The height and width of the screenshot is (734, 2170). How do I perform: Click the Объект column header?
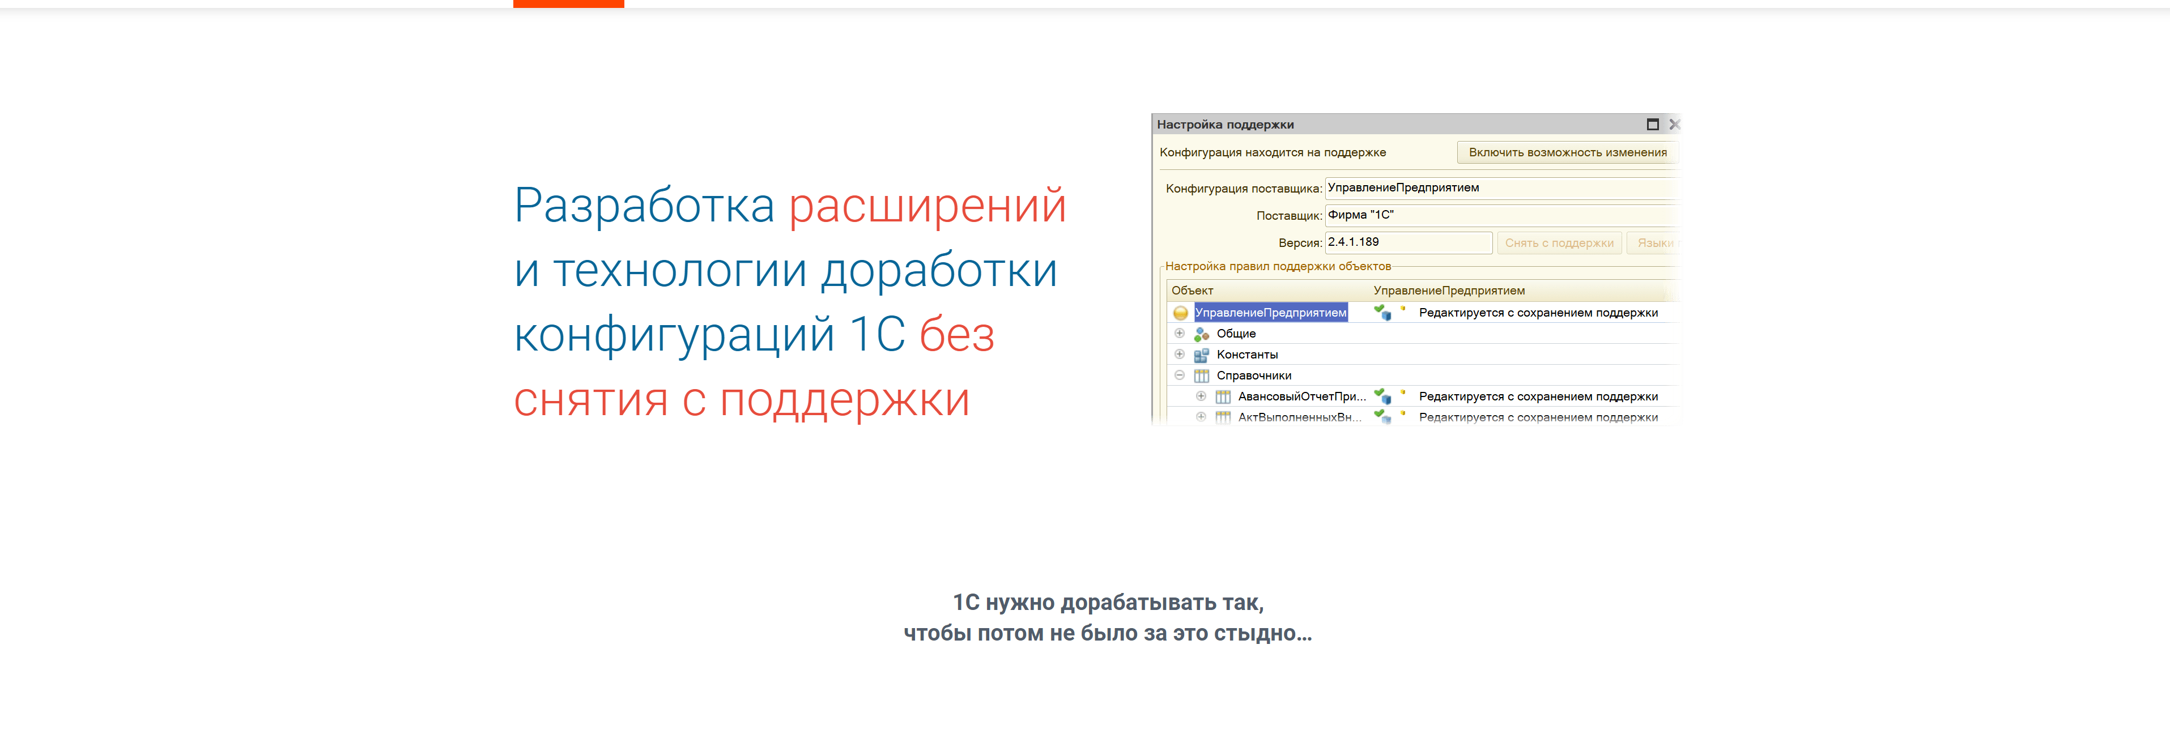(x=1192, y=291)
